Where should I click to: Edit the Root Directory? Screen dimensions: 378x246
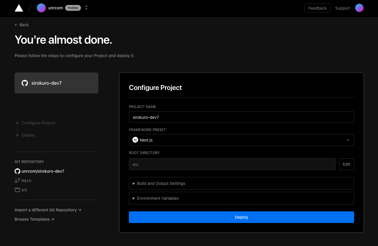point(347,164)
